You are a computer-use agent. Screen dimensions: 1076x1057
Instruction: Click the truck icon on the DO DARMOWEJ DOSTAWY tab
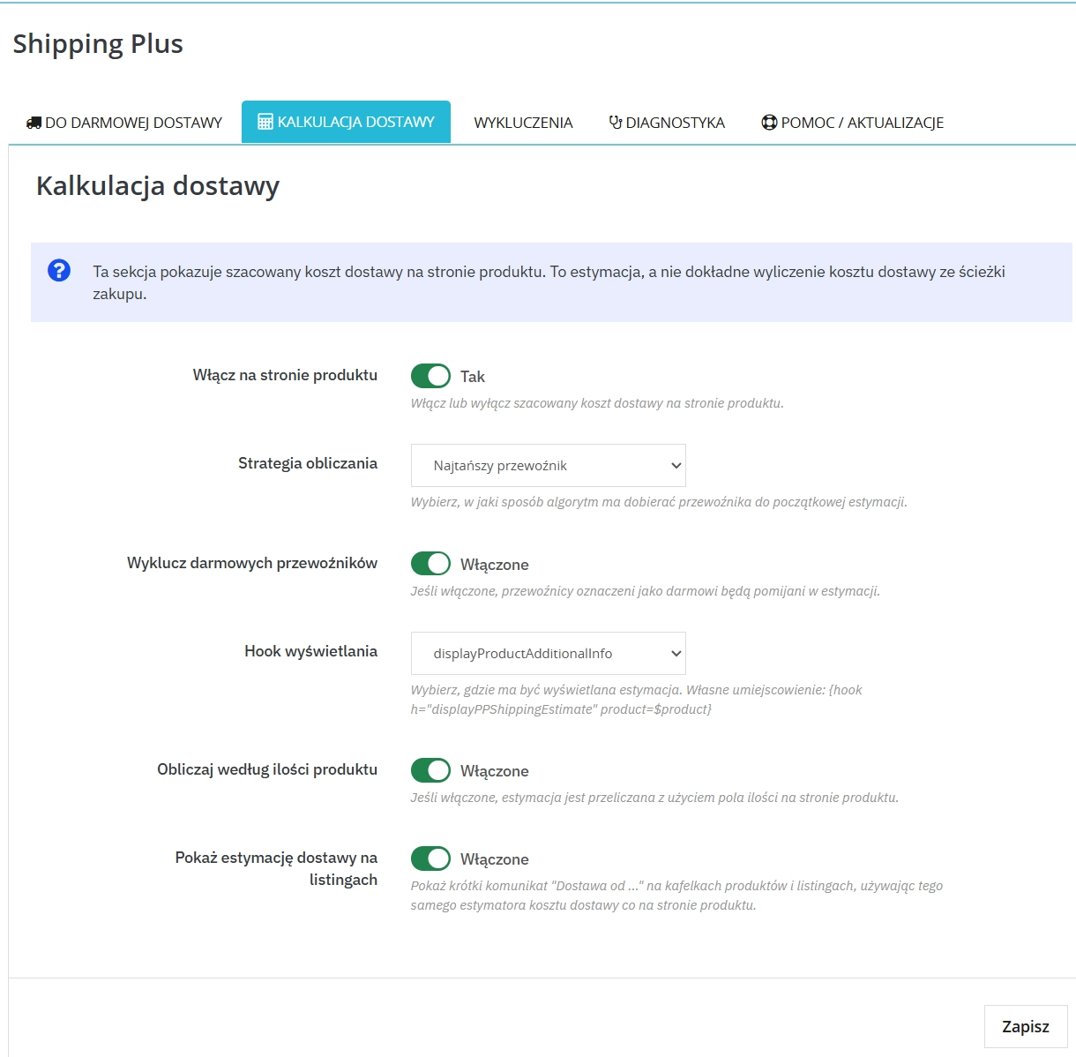(34, 122)
